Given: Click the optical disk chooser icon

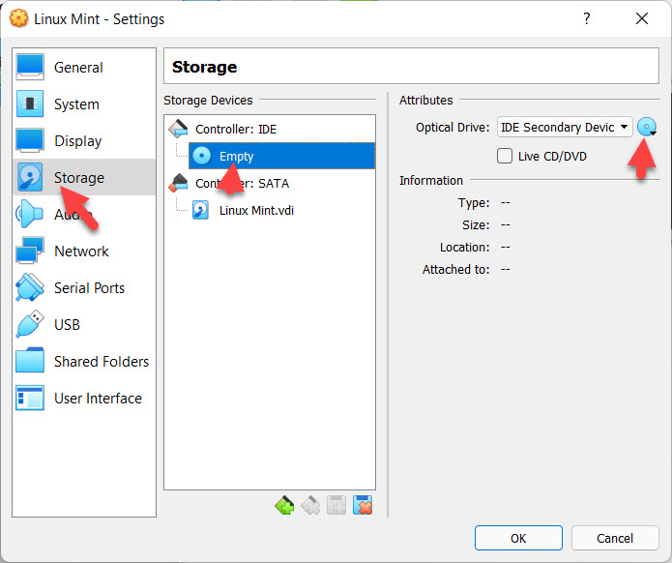Looking at the screenshot, I should (647, 127).
